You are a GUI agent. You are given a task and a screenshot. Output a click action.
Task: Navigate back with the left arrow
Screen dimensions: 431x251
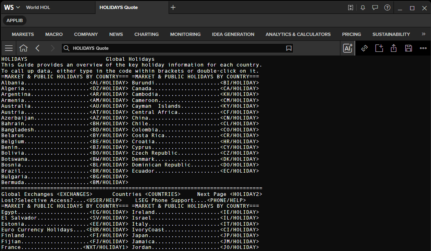(x=38, y=48)
